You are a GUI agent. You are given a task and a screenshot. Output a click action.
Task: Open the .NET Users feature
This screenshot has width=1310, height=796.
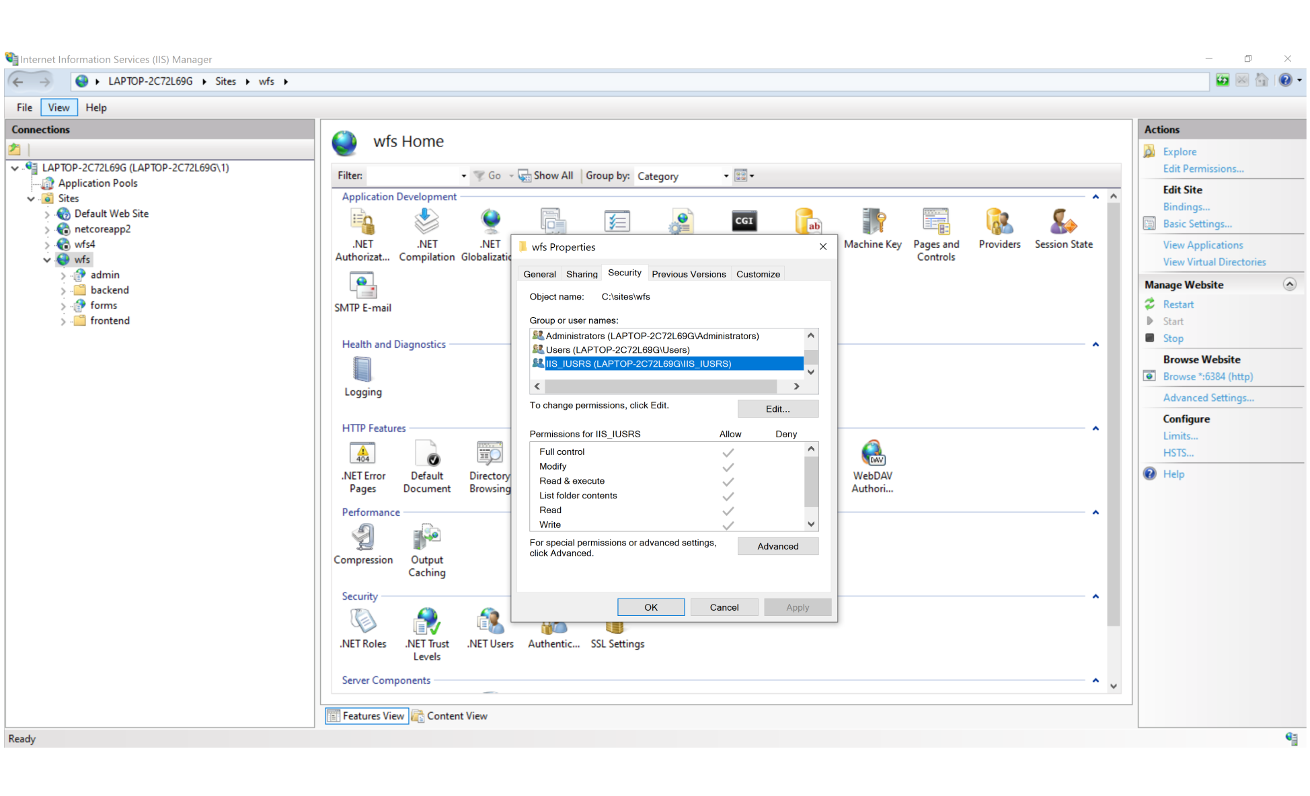point(490,629)
